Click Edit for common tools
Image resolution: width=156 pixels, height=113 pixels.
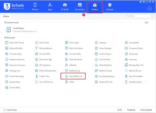[146, 22]
